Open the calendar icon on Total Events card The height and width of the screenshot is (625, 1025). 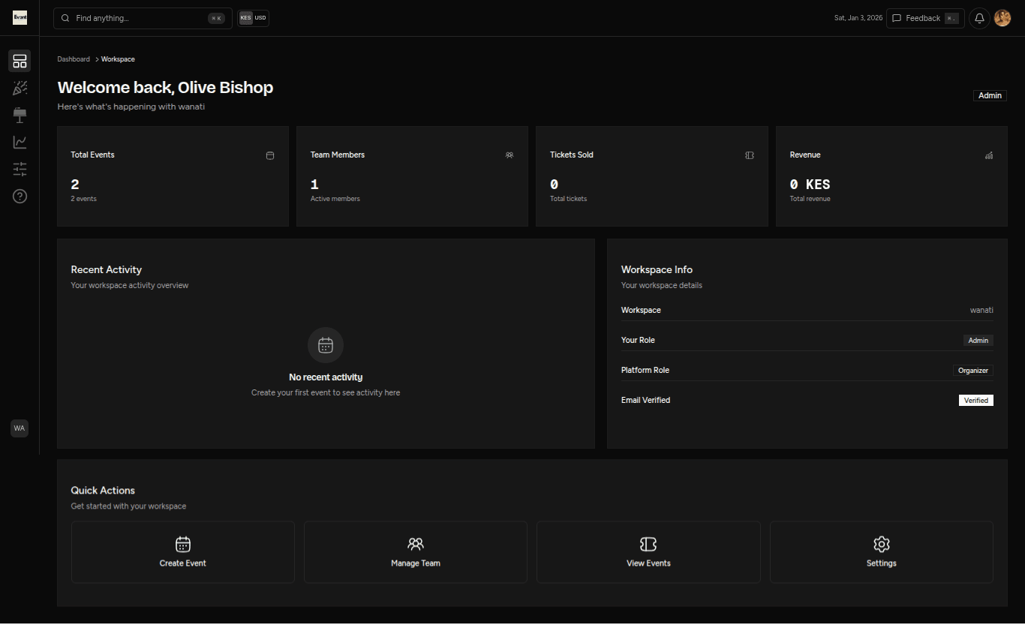[270, 155]
